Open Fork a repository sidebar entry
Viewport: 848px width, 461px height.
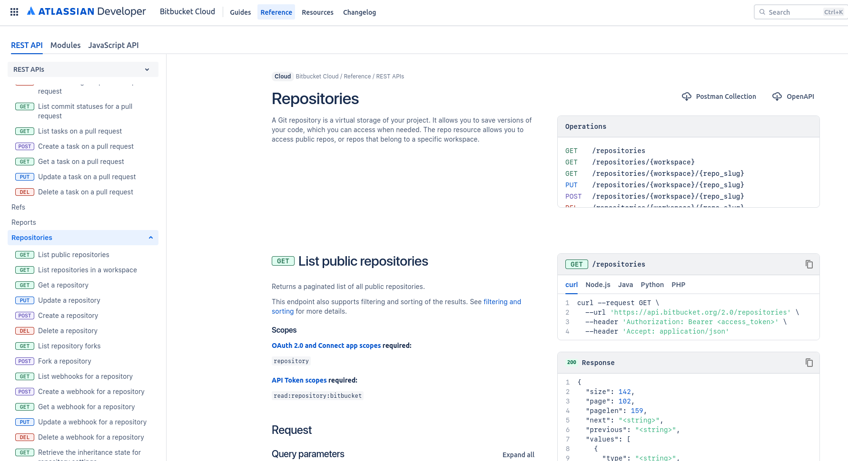tap(64, 361)
